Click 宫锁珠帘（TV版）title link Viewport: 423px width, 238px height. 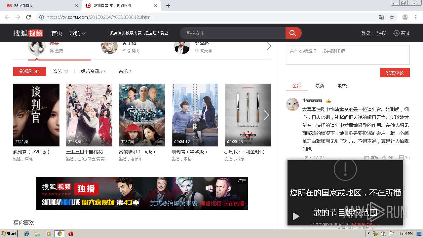[x=137, y=152]
